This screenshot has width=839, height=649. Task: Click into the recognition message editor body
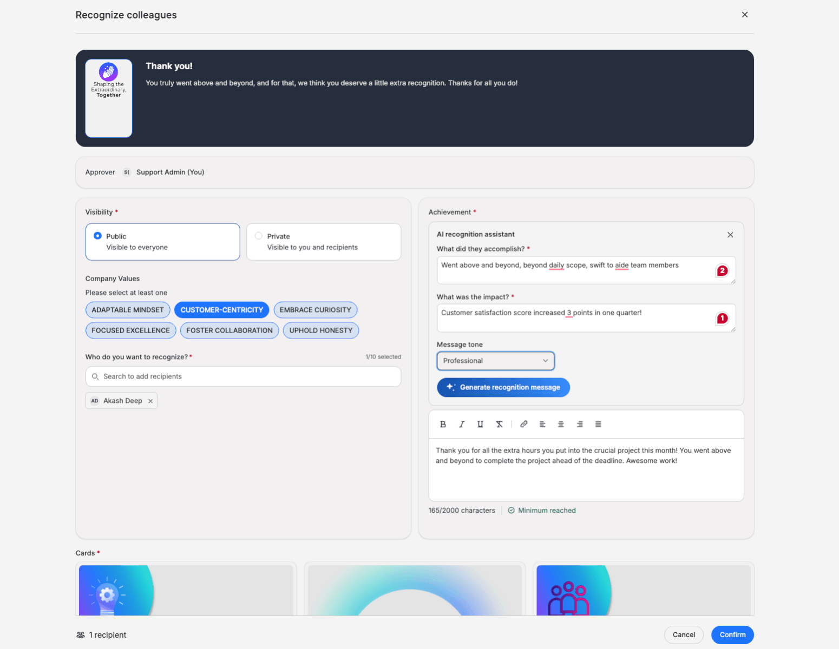(586, 469)
